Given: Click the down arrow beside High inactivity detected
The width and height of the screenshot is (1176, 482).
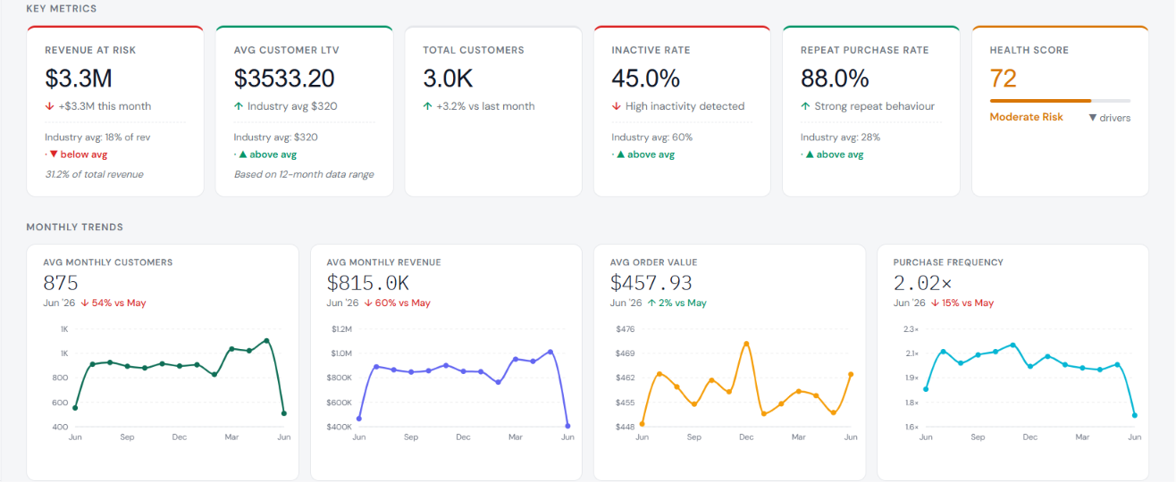Looking at the screenshot, I should tap(616, 106).
